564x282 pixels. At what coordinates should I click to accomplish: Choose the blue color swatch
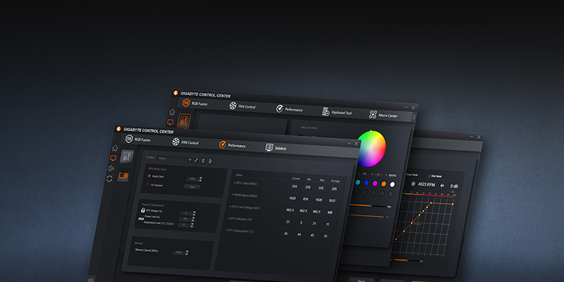click(x=367, y=183)
